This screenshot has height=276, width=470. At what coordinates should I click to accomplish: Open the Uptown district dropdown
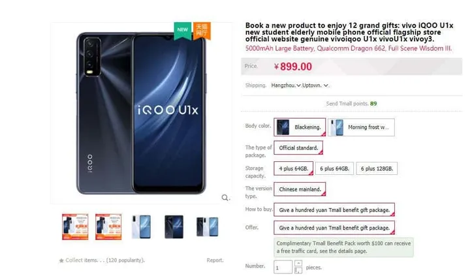(x=315, y=85)
